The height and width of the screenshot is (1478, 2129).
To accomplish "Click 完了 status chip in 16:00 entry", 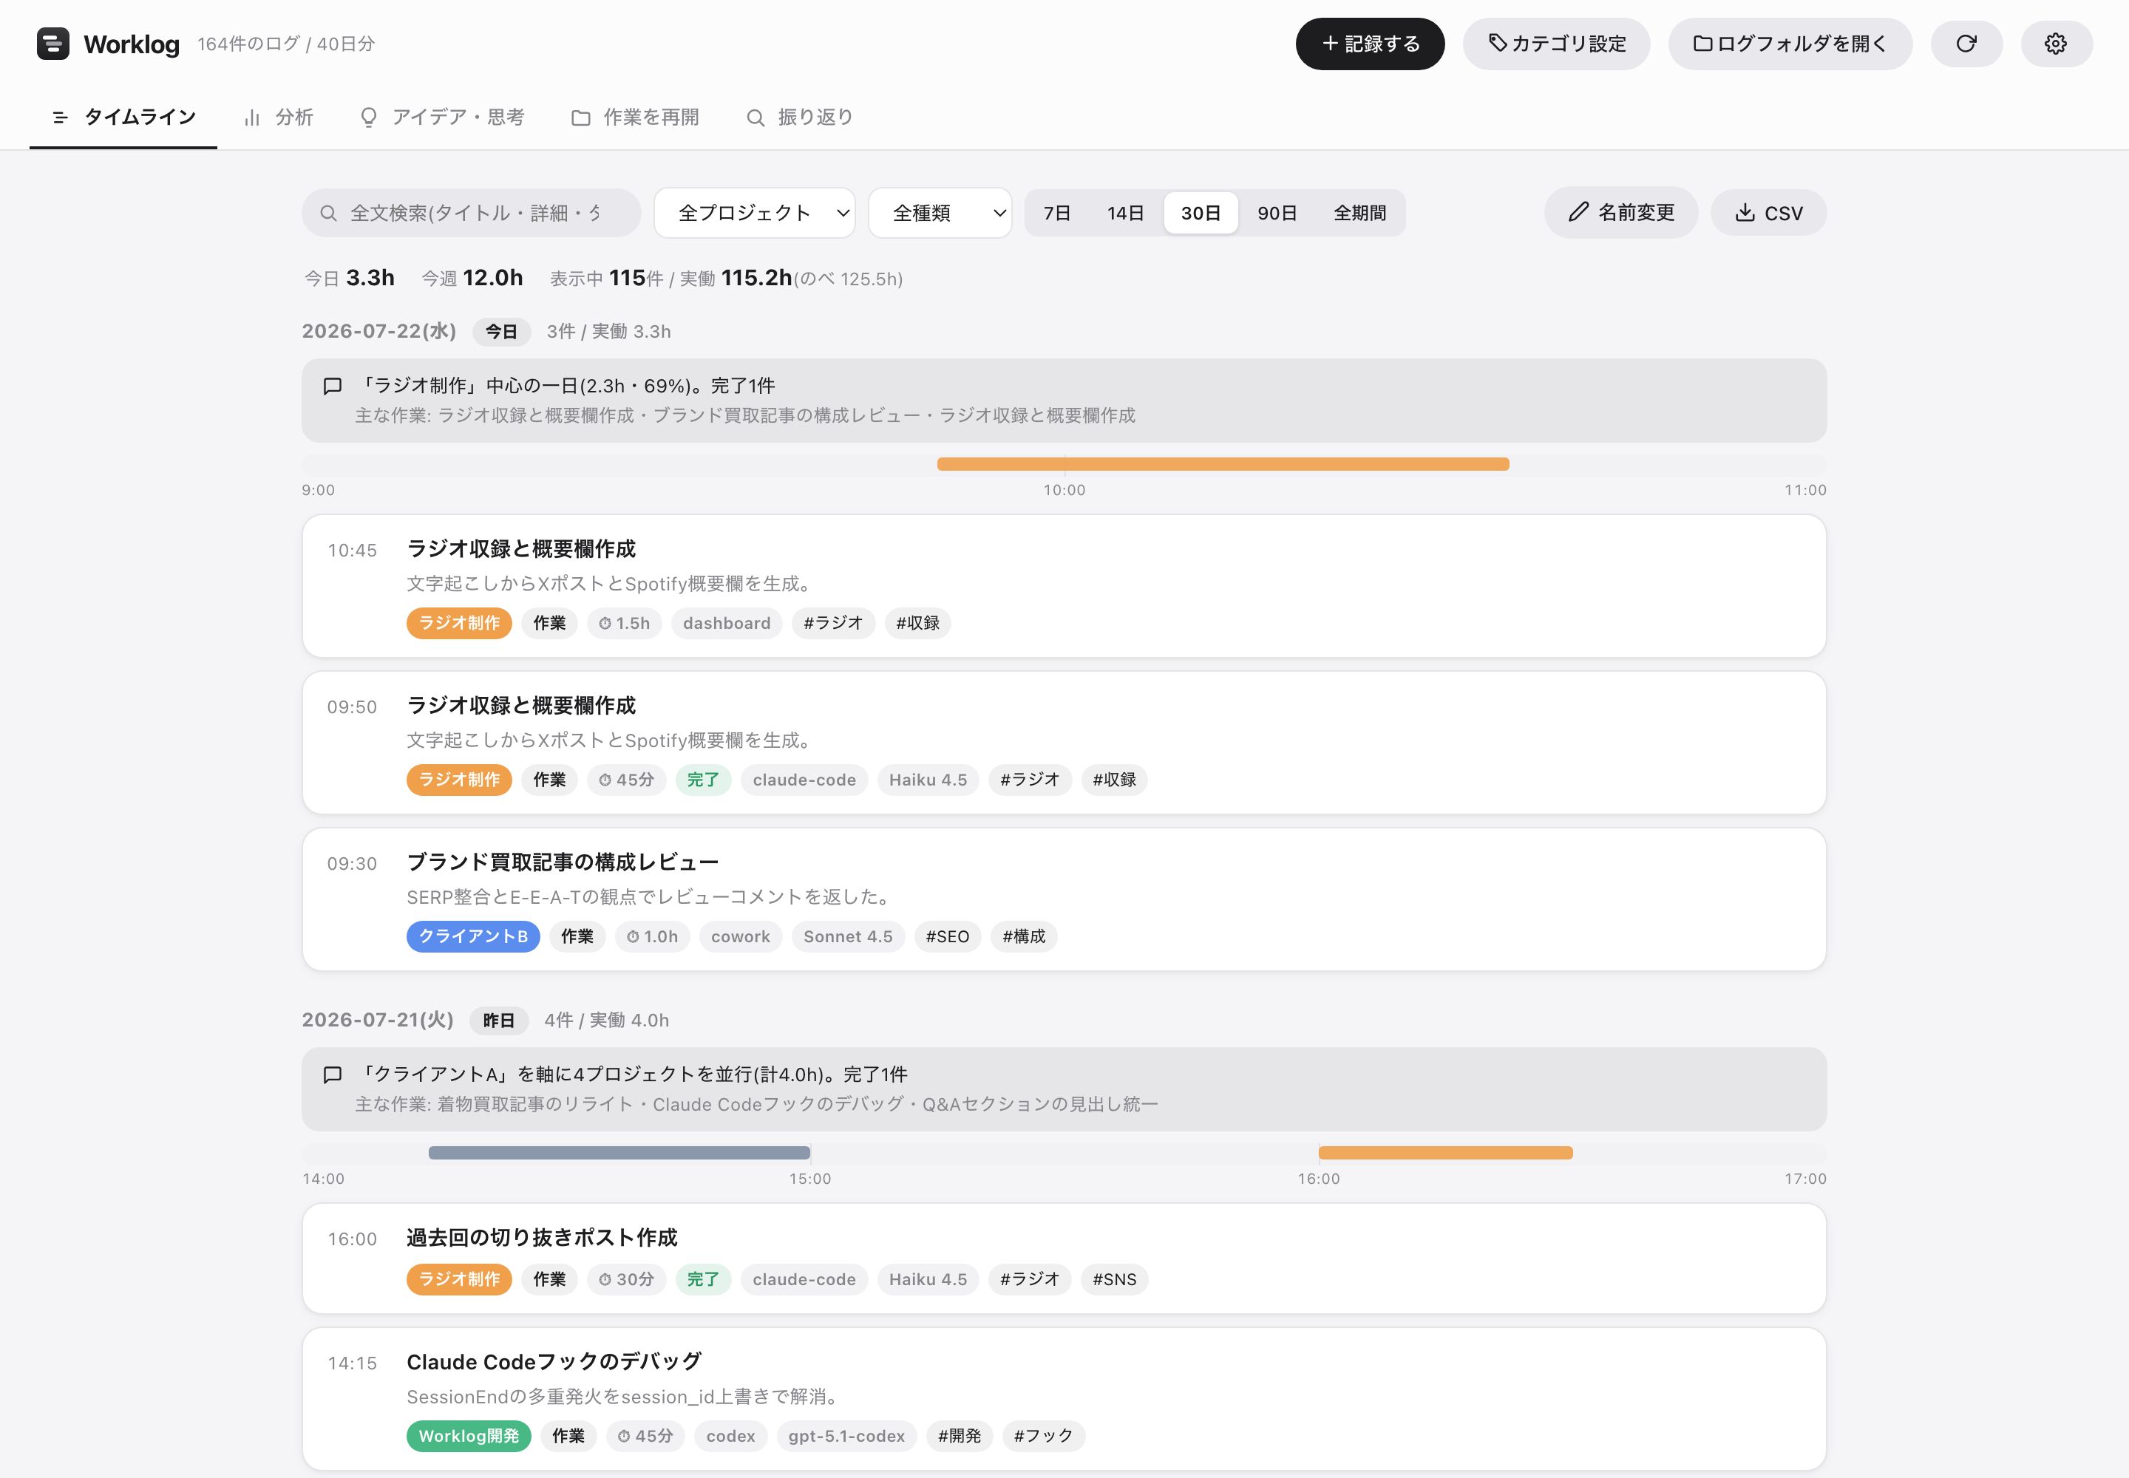I will pos(703,1280).
